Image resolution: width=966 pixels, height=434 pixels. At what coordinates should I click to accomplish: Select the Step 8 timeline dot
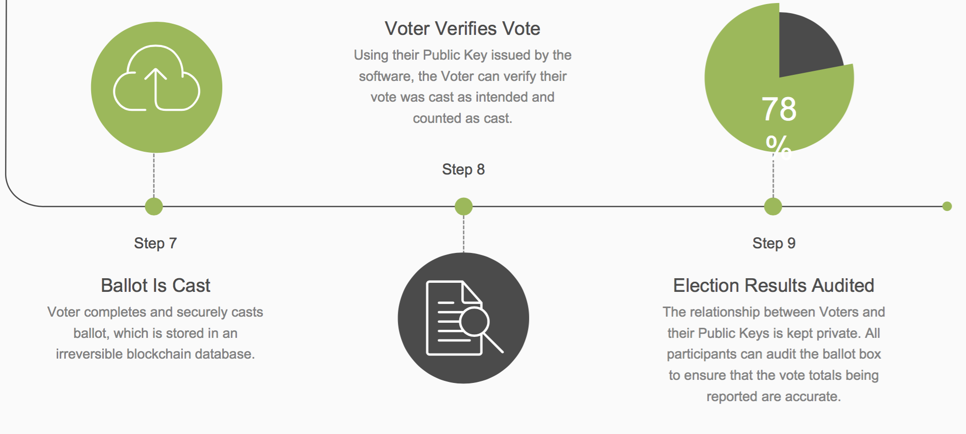pos(463,206)
